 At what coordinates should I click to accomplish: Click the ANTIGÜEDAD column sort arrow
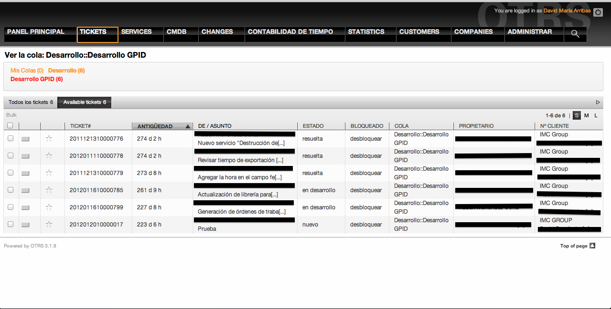(x=187, y=126)
